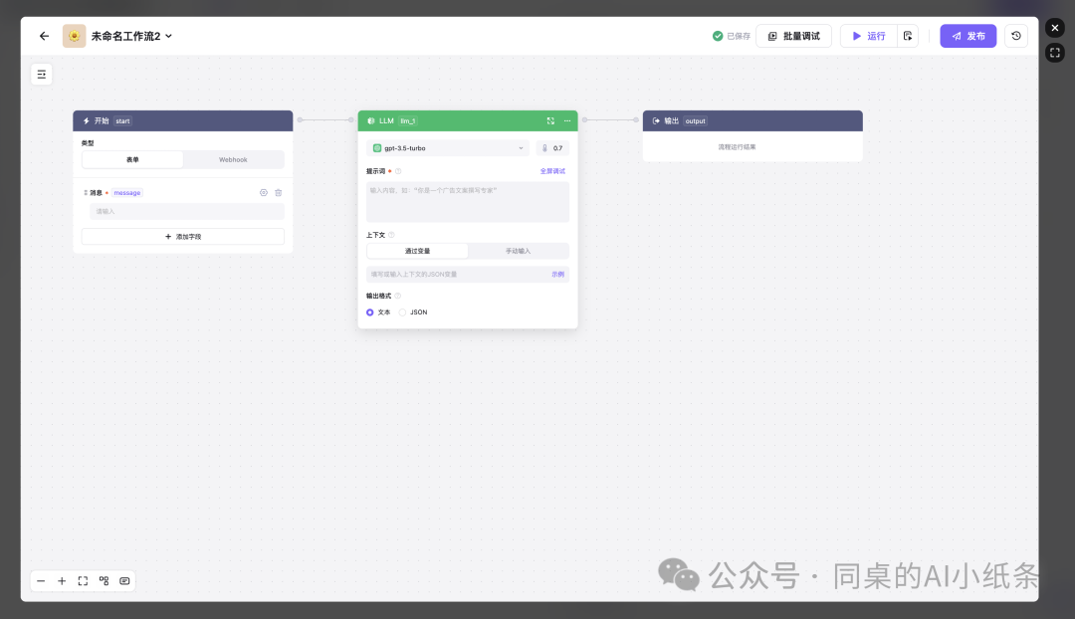Click the auto-layout nodes icon
The image size is (1075, 619).
pyautogui.click(x=104, y=581)
